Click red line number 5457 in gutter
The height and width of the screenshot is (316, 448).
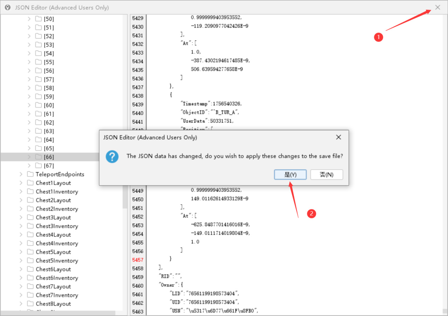138,260
